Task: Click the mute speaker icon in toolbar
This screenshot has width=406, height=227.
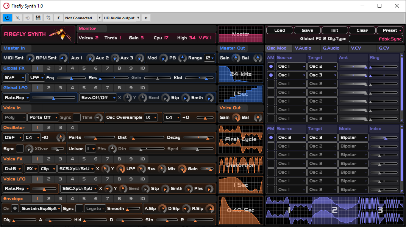Action: coord(17,18)
